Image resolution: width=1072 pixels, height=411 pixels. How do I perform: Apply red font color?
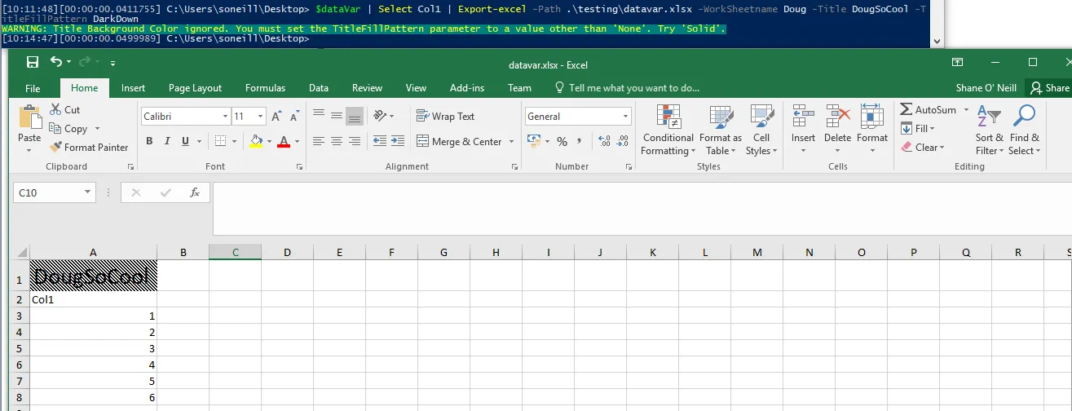coord(284,141)
